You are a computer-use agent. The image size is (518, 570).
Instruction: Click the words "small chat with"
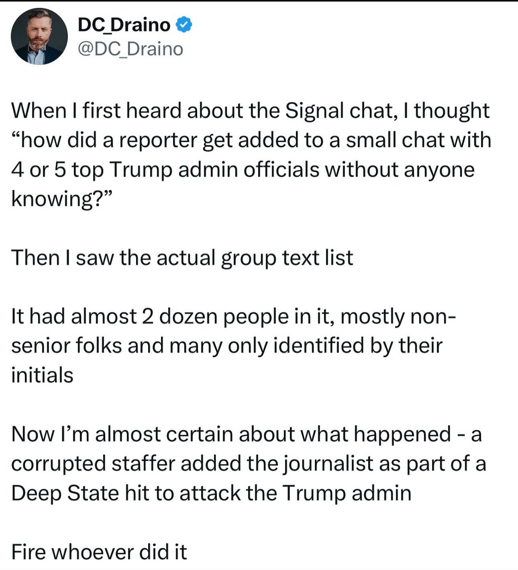coord(418,140)
